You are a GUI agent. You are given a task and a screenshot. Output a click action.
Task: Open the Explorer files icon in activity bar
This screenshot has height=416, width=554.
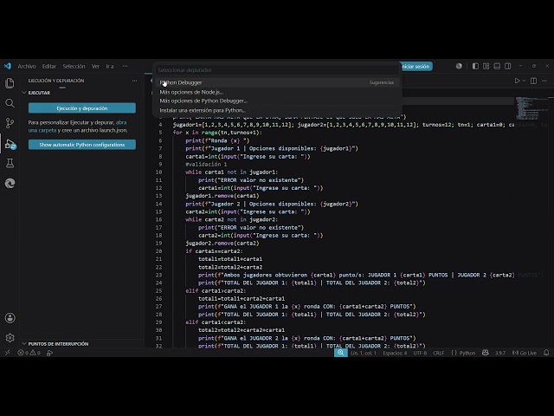click(x=10, y=83)
